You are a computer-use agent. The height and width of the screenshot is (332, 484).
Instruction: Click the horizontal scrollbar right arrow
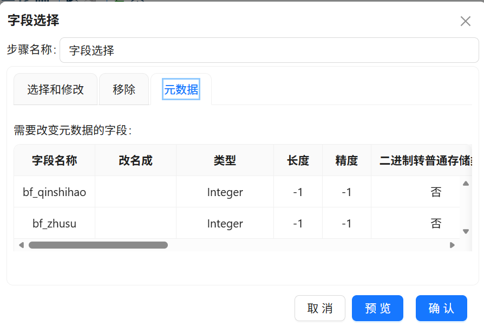tap(452, 245)
